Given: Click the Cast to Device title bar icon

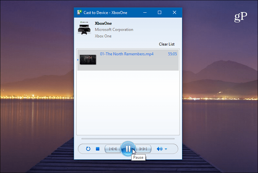Looking at the screenshot, I should coord(79,12).
